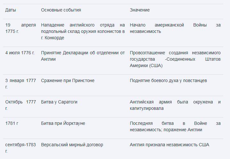
Task: Select the "19 апреля 1775 г." date cell
Action: pos(20,28)
